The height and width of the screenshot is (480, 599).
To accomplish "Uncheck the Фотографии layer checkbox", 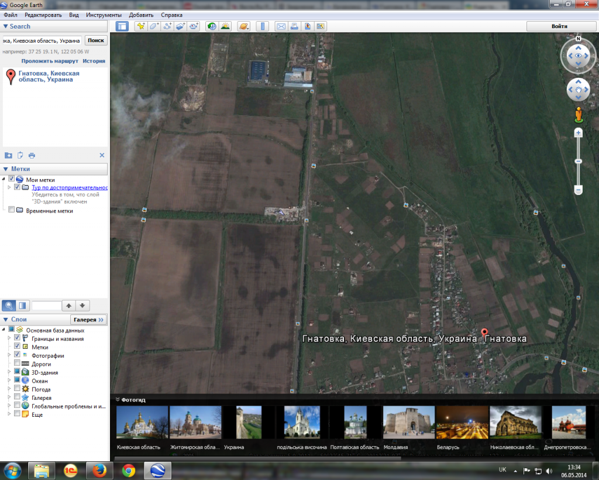I will click(18, 355).
